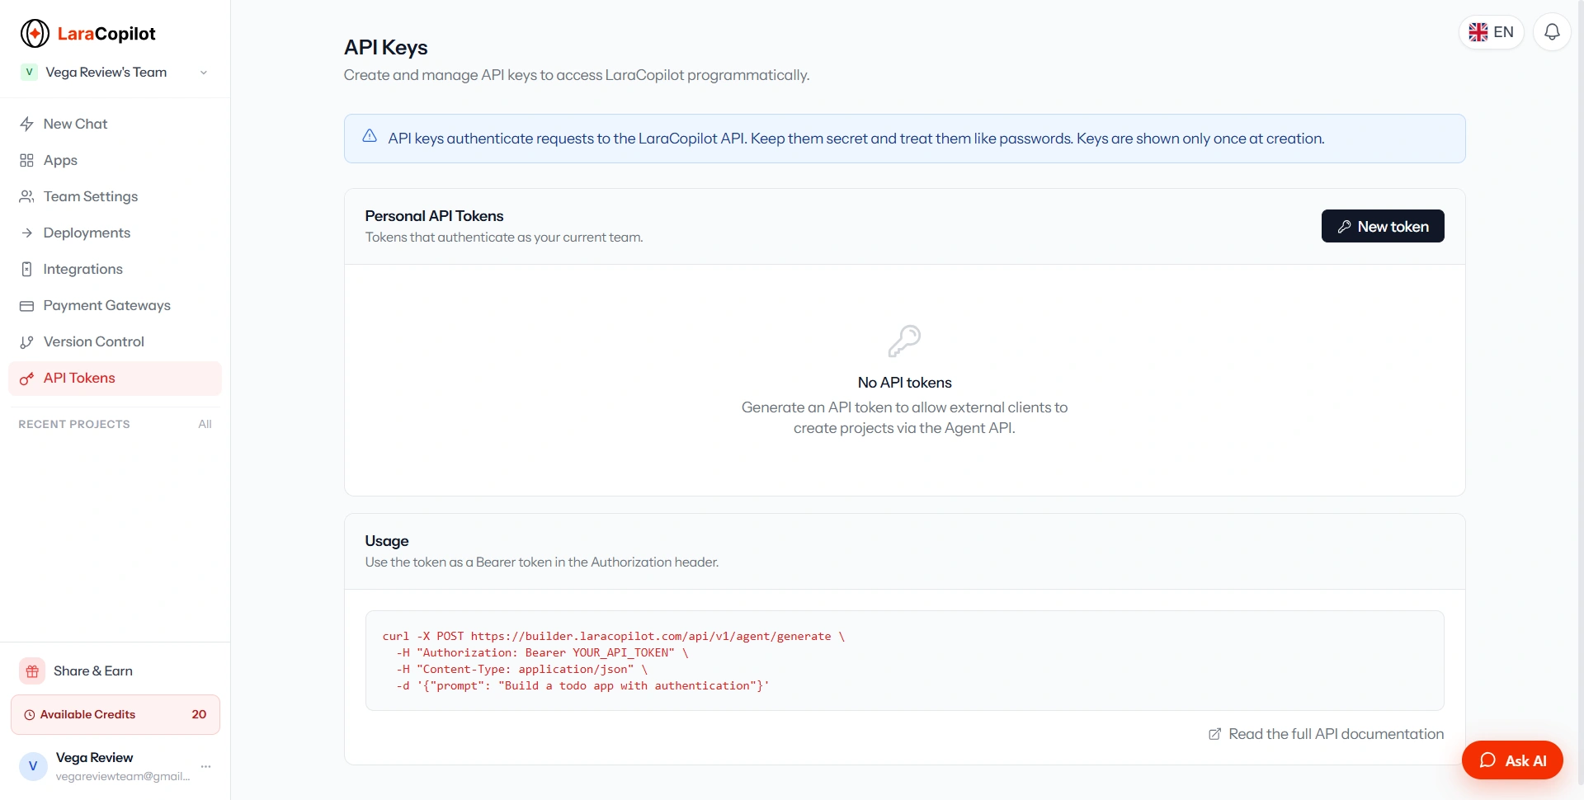The width and height of the screenshot is (1584, 800).
Task: Click the clock icon in Available Credits
Action: 30,715
